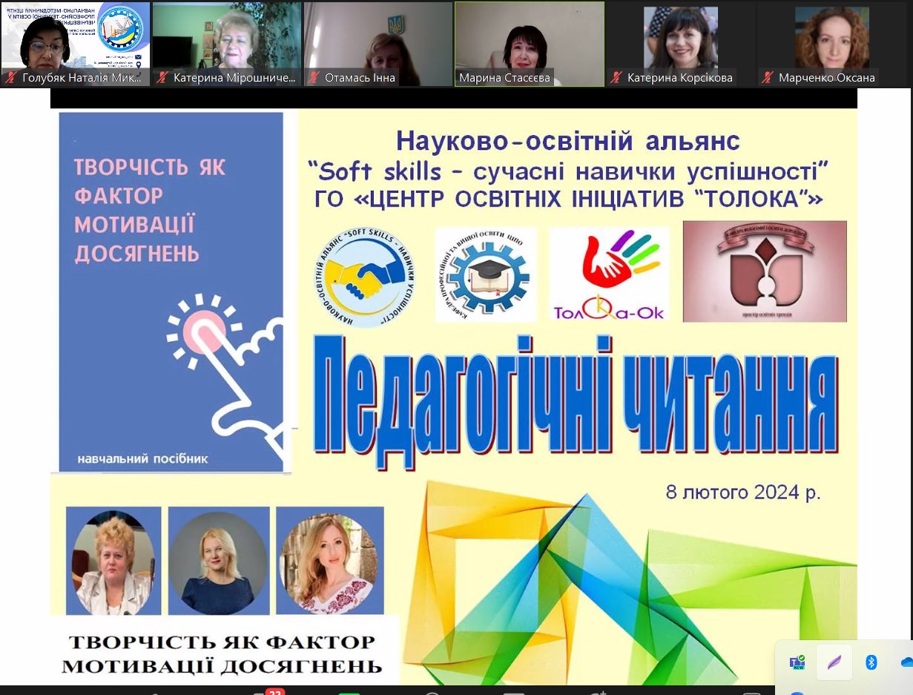Open Microsoft Teams from the system tray

coord(797,662)
